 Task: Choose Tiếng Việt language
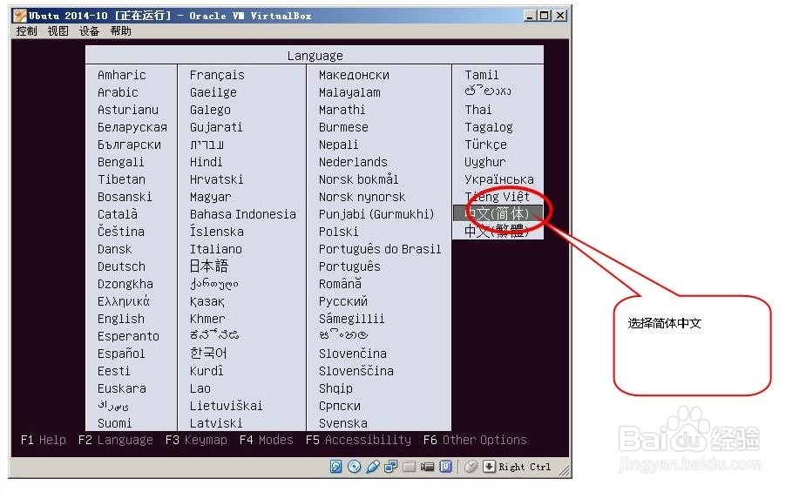tap(497, 197)
